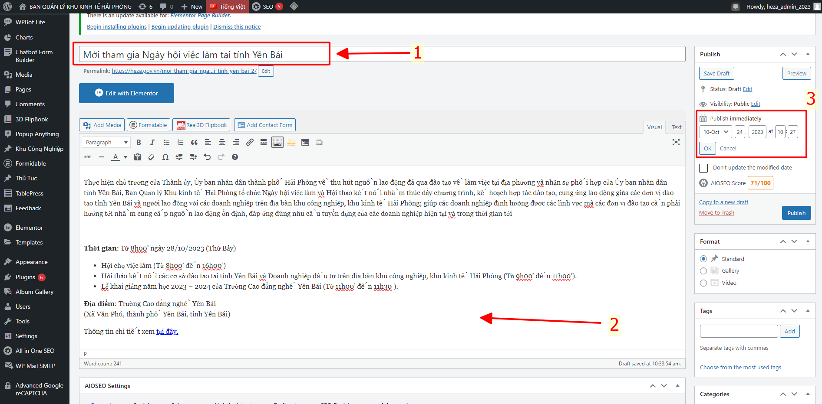822x404 pixels.
Task: Click the blockquote icon
Action: (194, 143)
